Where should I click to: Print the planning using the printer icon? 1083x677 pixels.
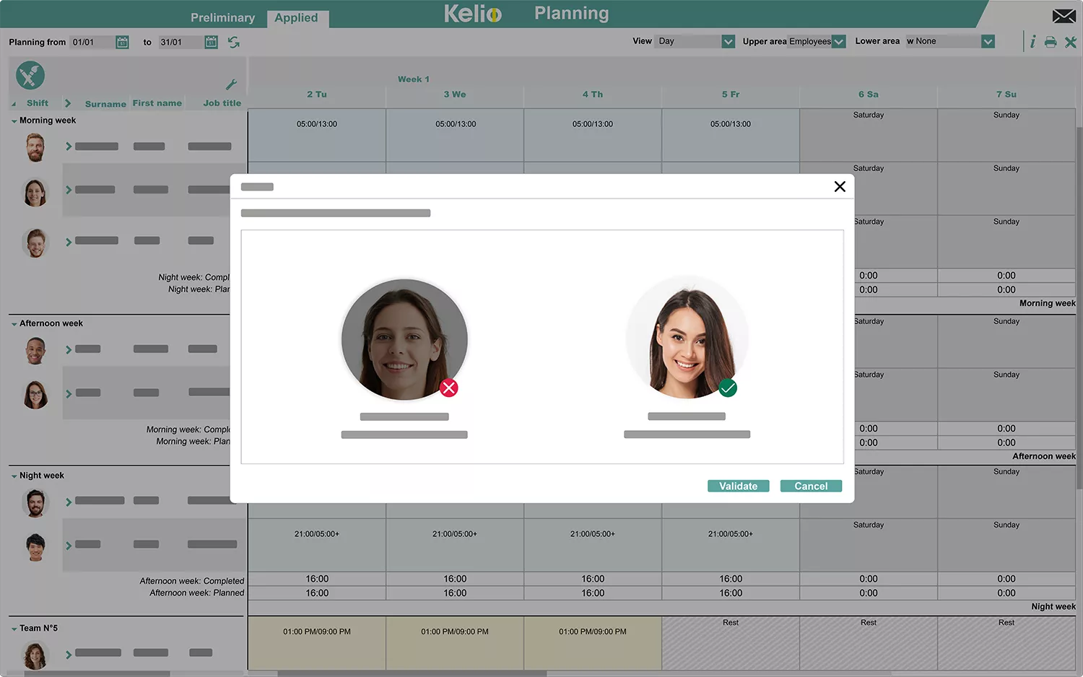pyautogui.click(x=1051, y=42)
